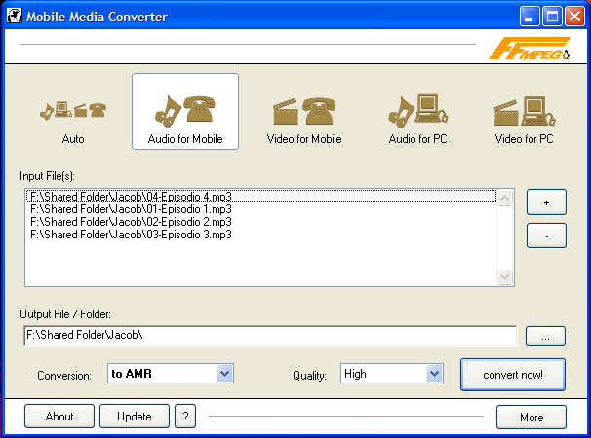Select 01-Episodio 1.mp3 in the input list
591x438 pixels.
261,209
